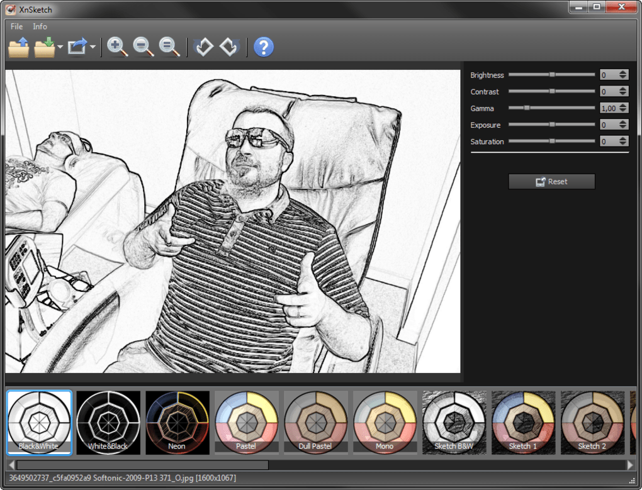This screenshot has width=642, height=490.
Task: Save the sketched image
Action: tap(45, 47)
